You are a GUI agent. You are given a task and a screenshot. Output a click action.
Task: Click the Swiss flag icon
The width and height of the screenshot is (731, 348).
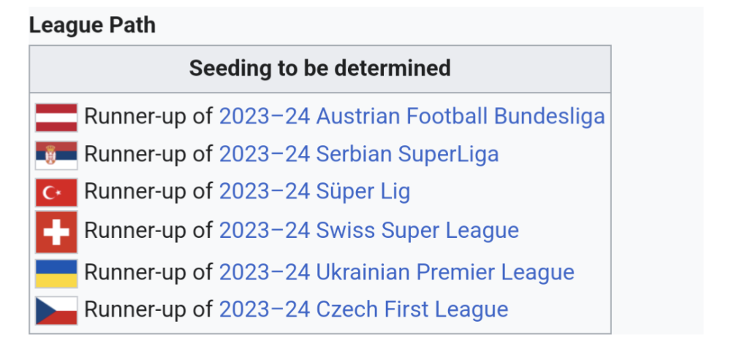pyautogui.click(x=56, y=231)
